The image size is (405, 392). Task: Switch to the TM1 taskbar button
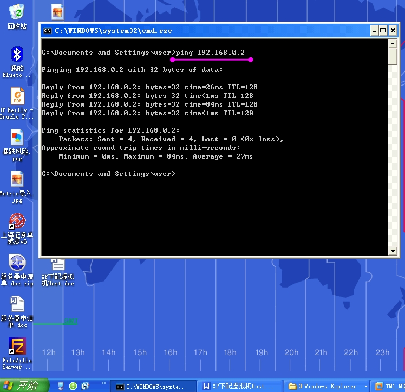coord(388,387)
